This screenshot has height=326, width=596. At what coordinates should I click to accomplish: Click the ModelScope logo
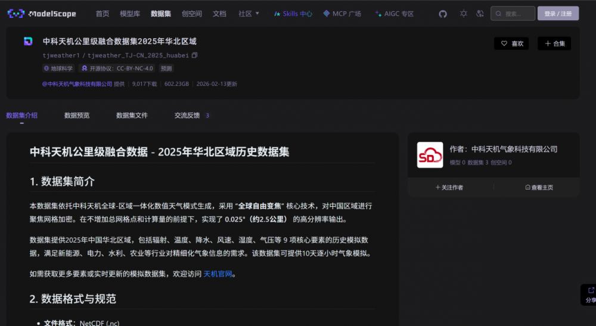pos(42,14)
